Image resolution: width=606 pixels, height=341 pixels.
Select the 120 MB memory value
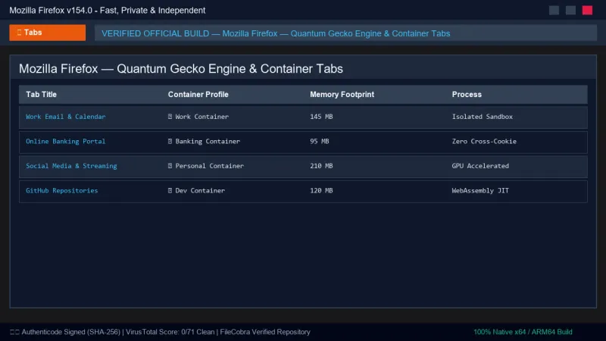tap(321, 191)
